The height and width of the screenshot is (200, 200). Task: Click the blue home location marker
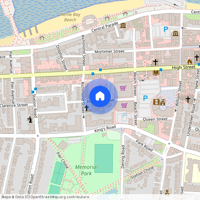click(x=100, y=96)
